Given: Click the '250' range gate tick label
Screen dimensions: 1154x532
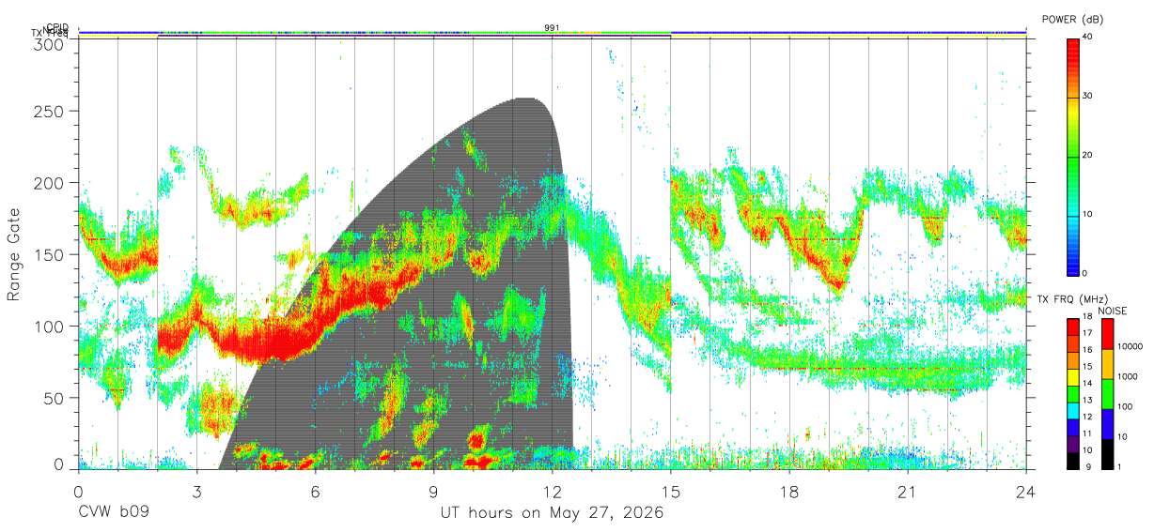Looking at the screenshot, I should [x=50, y=112].
